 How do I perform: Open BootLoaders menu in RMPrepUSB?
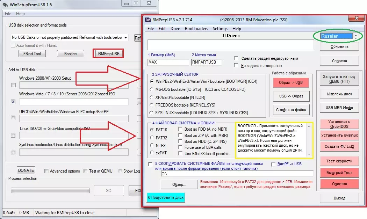click(196, 29)
